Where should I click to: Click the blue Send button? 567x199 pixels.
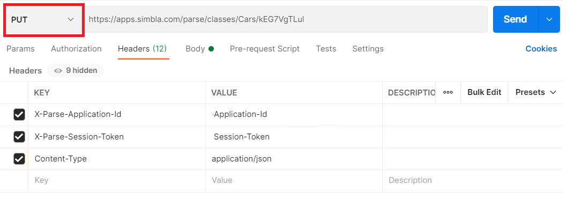point(516,19)
